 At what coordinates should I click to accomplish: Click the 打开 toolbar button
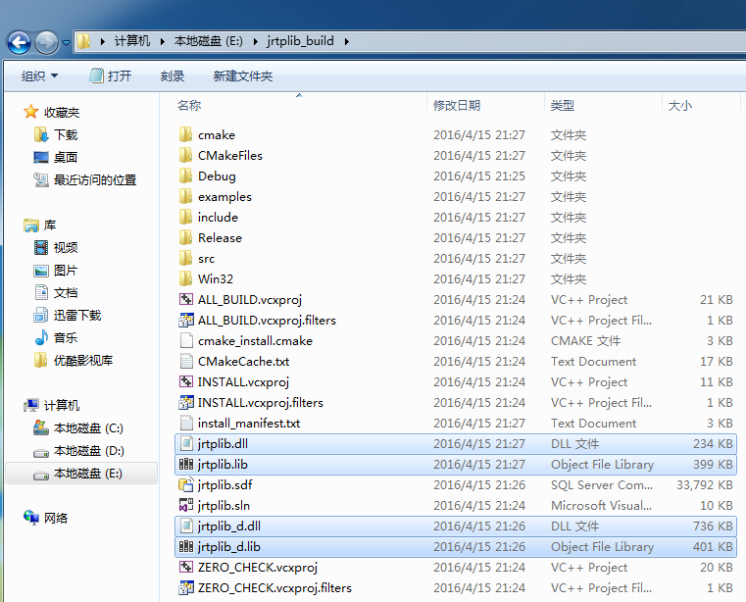tap(111, 76)
